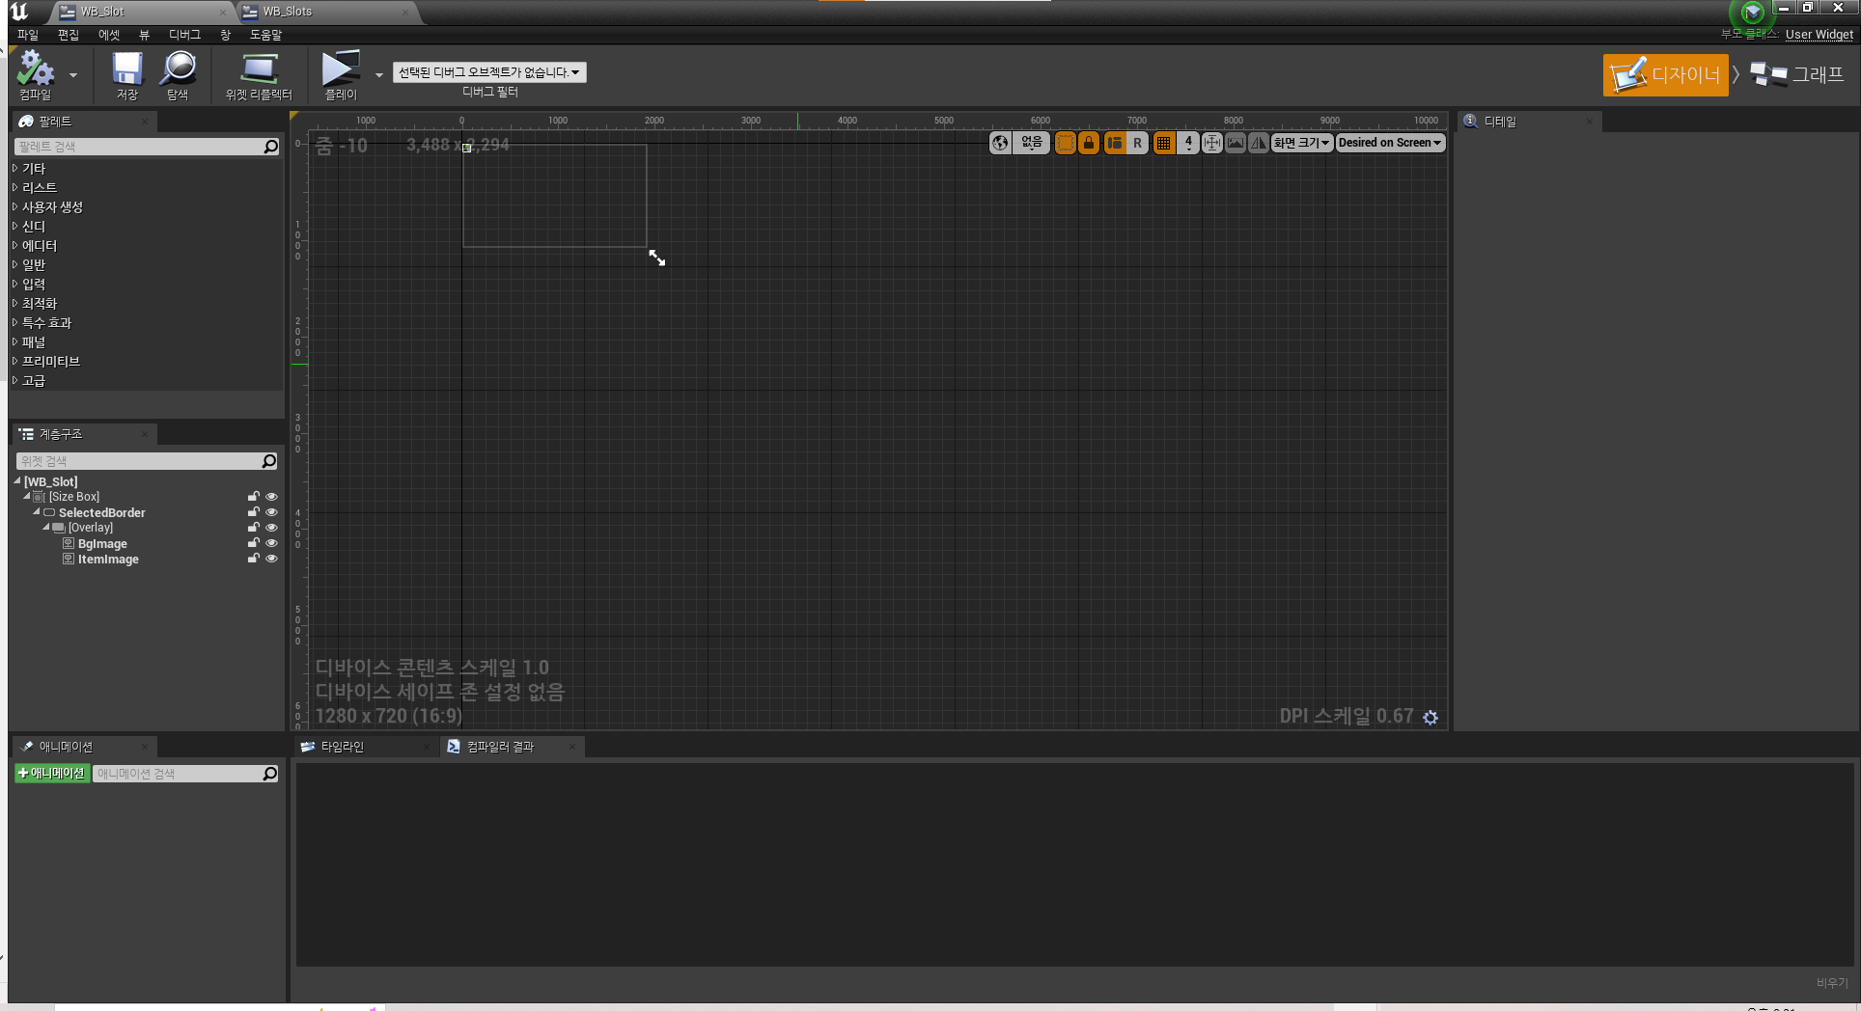Select the [Size Box] hierarchy item
The height and width of the screenshot is (1011, 1861).
pyautogui.click(x=73, y=497)
